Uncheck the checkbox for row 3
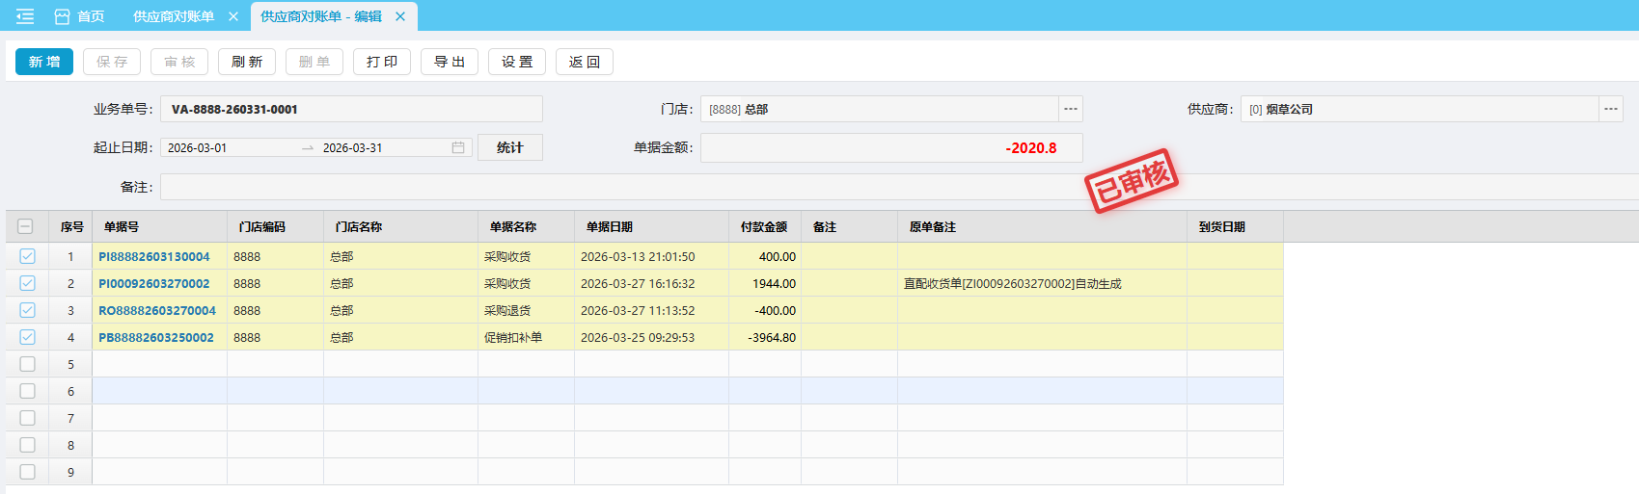 pos(27,310)
